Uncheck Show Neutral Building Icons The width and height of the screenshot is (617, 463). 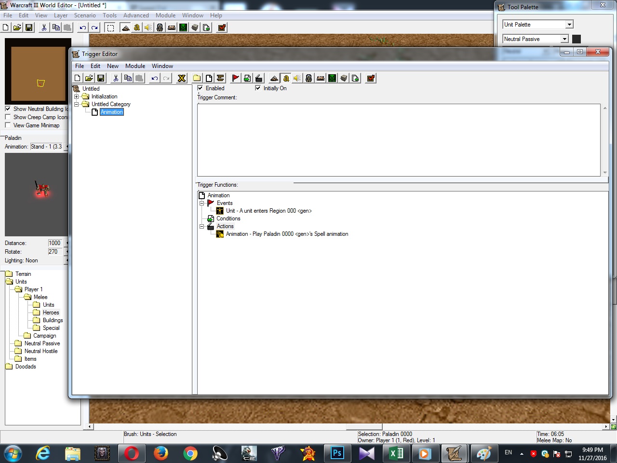point(8,109)
